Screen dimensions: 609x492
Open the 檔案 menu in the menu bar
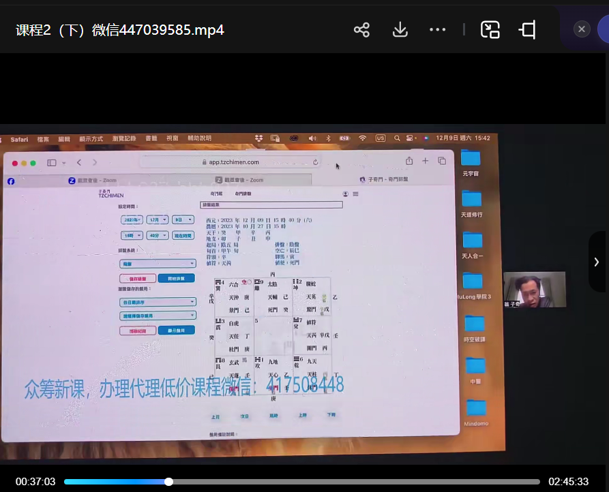tap(43, 139)
